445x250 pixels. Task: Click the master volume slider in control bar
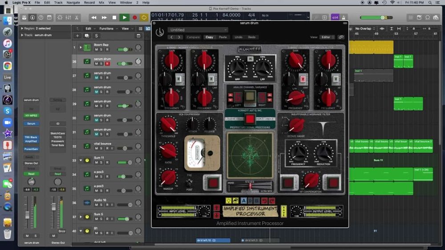click(x=376, y=18)
